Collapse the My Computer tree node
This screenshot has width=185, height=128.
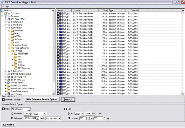pos(2,16)
